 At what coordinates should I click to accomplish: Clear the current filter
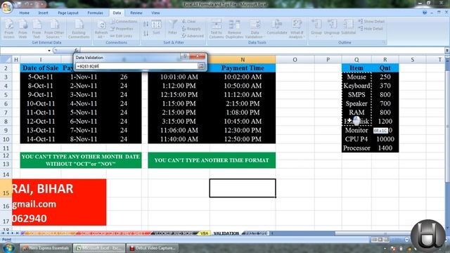pyautogui.click(x=189, y=21)
